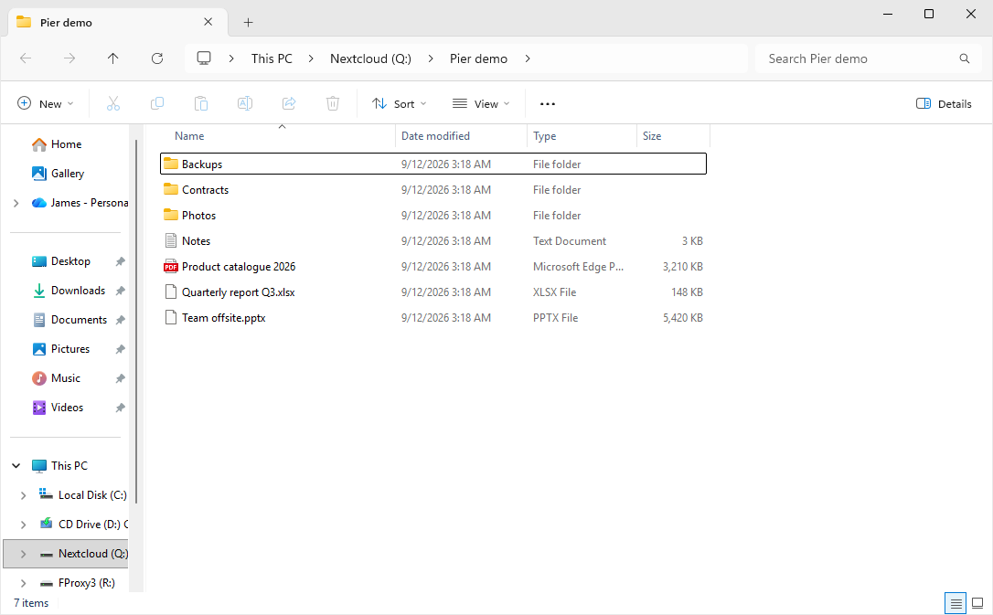993x615 pixels.
Task: Open the New dropdown menu
Action: pos(46,104)
